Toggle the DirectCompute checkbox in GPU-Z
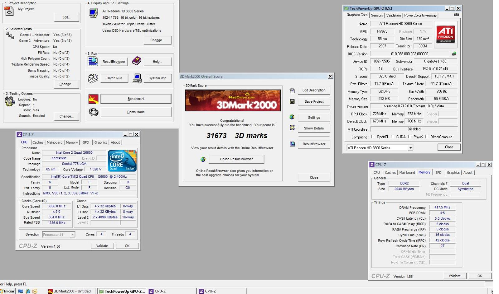The height and width of the screenshot is (294, 499). (x=427, y=137)
